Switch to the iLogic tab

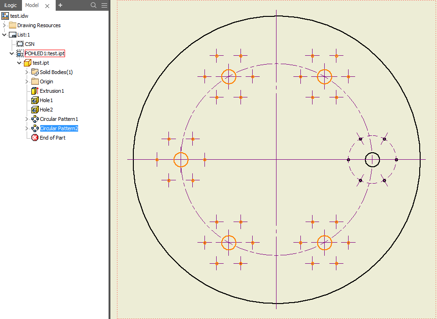coord(10,5)
